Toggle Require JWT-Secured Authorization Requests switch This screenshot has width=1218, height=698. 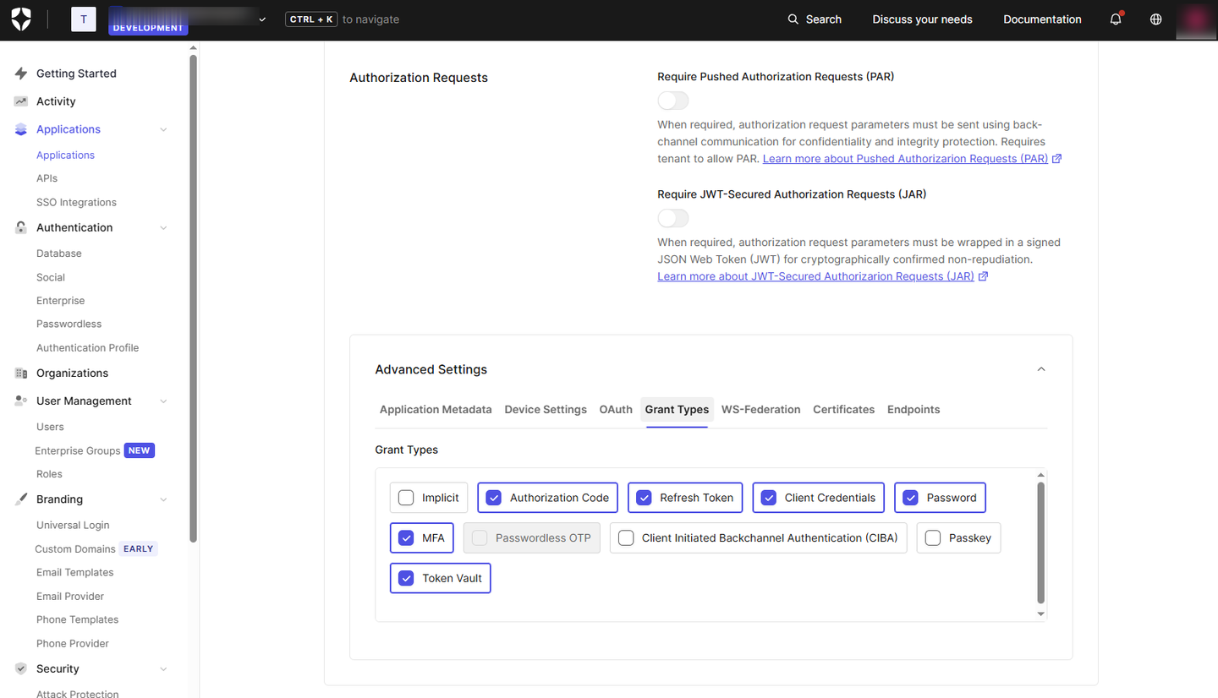673,218
